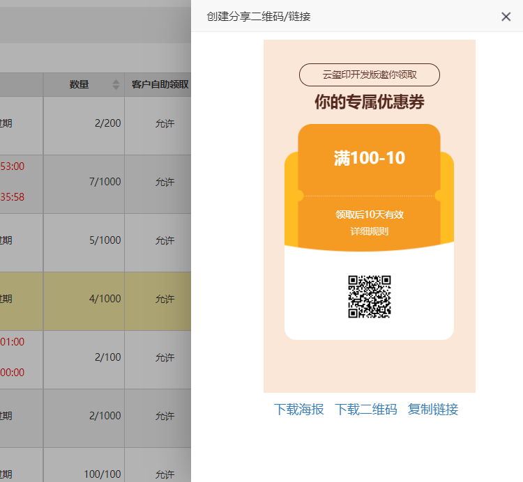The image size is (523, 482).
Task: Click the 领取后10天有效 validity text
Action: pos(369,215)
